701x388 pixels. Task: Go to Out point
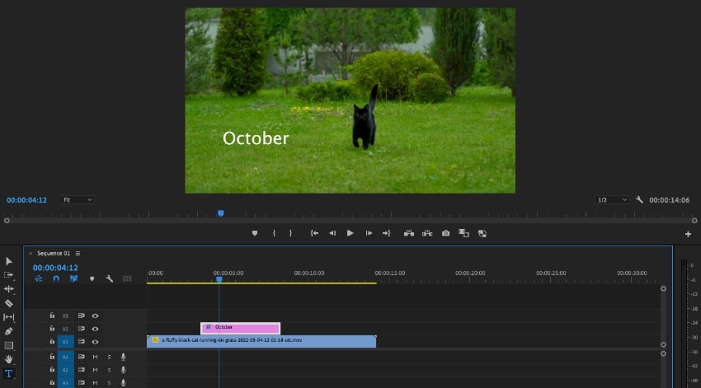(x=386, y=233)
